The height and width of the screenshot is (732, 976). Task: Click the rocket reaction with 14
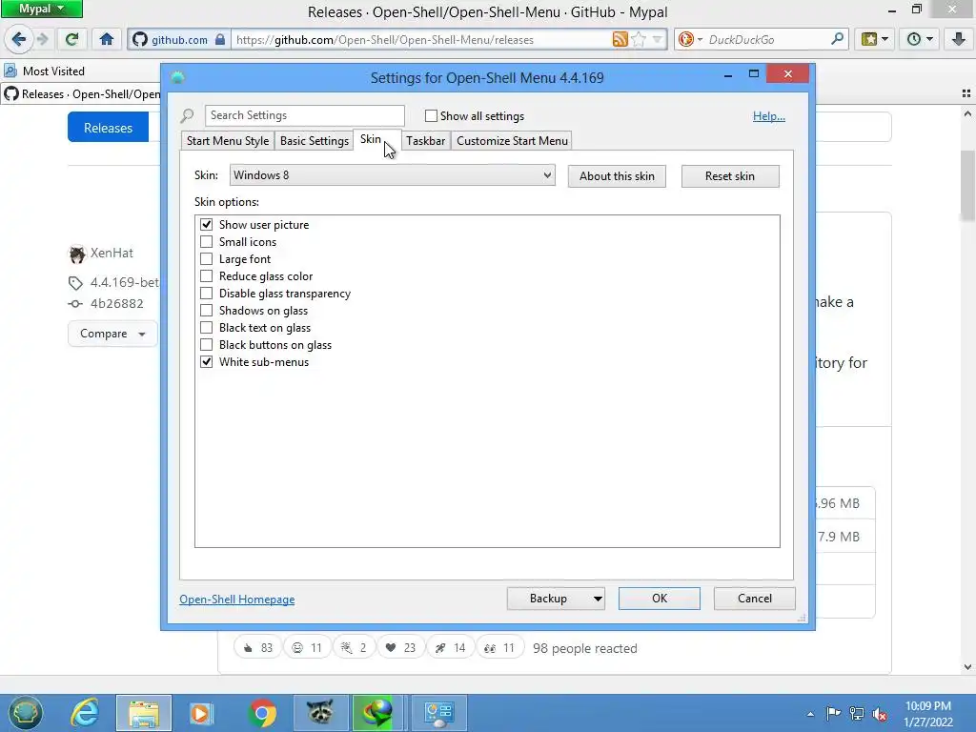click(x=450, y=648)
